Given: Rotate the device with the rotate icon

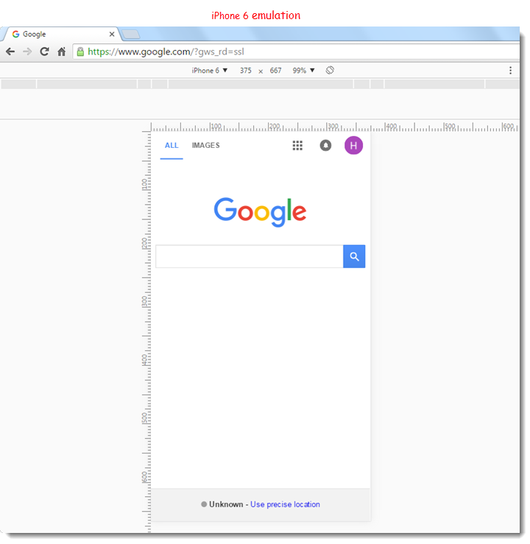Looking at the screenshot, I should point(330,71).
